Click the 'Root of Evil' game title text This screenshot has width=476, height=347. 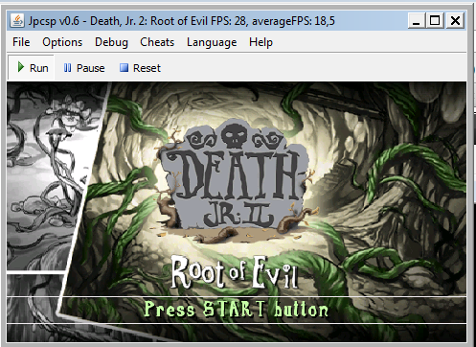tap(235, 272)
